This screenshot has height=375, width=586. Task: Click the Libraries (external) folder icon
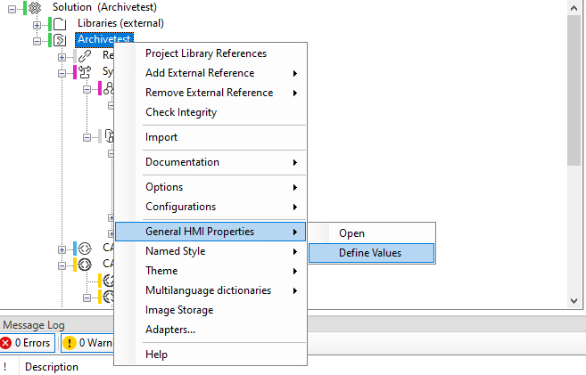point(60,24)
